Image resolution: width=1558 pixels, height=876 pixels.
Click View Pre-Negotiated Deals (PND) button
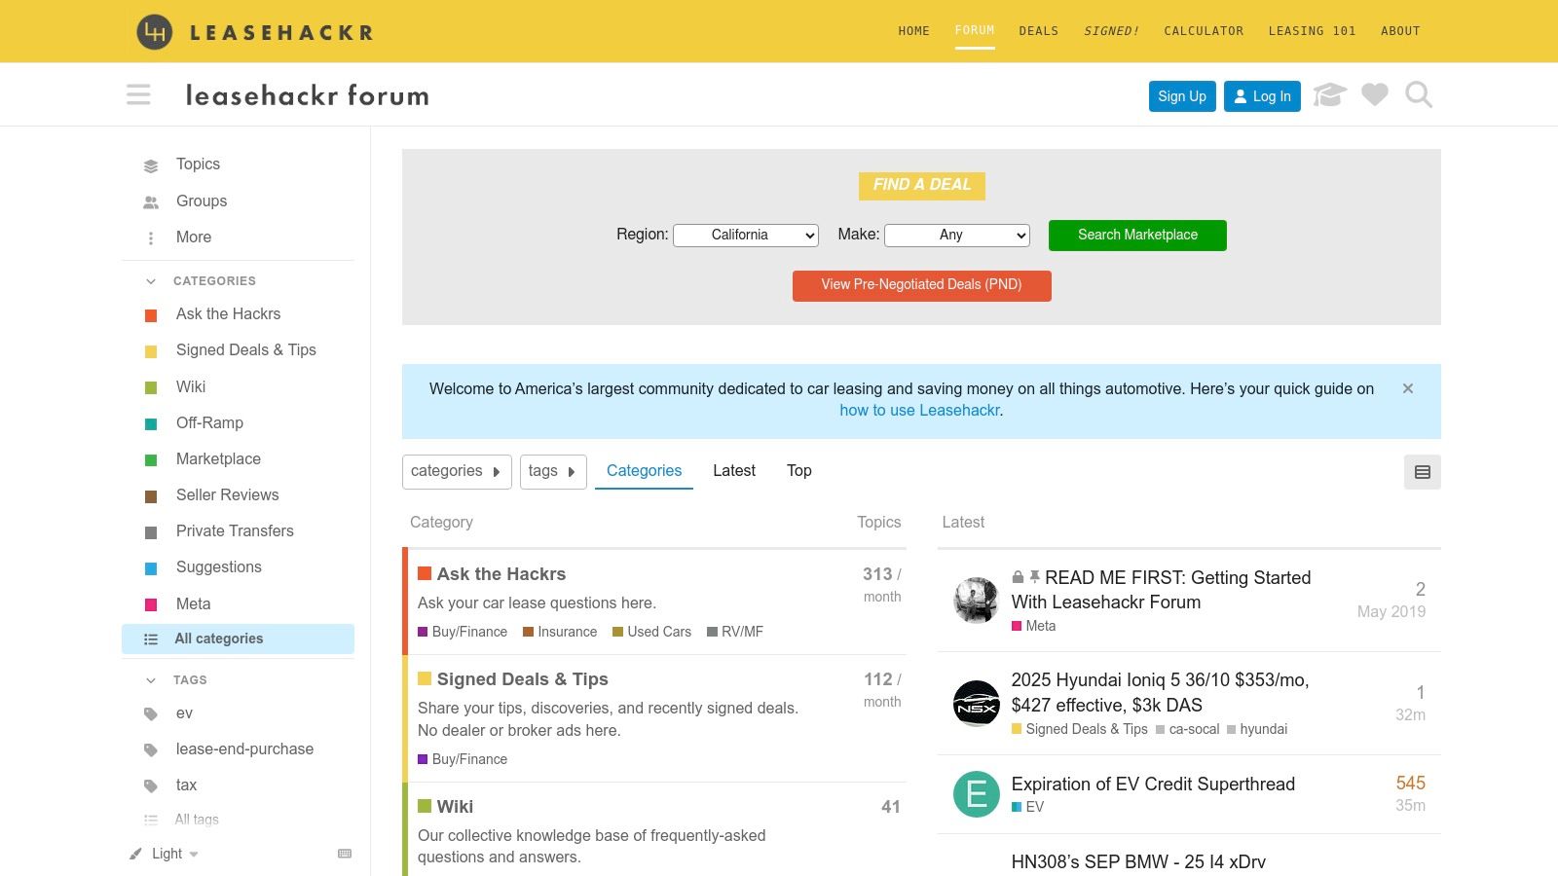coord(921,285)
